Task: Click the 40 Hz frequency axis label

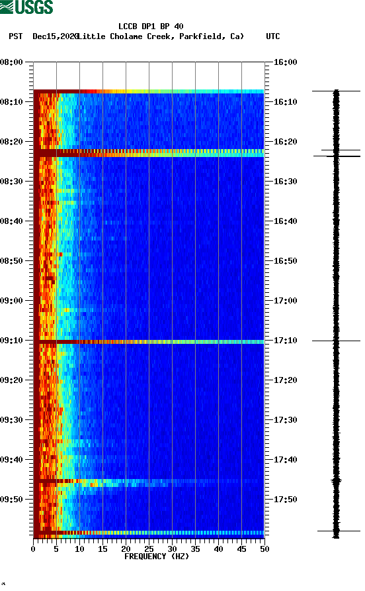Action: pyautogui.click(x=218, y=549)
